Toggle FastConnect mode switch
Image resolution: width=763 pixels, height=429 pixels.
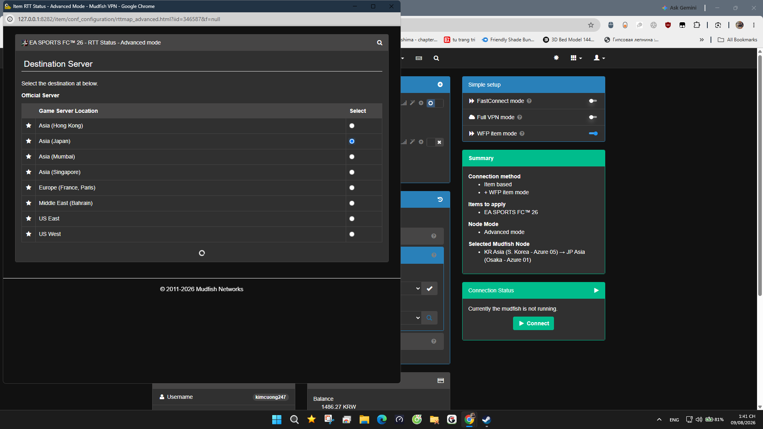[593, 101]
